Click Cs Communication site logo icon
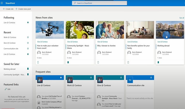The height and width of the screenshot is (109, 185). click(130, 80)
